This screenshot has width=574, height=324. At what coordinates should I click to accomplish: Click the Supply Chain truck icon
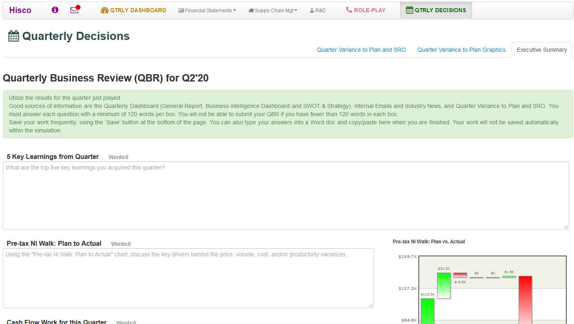pyautogui.click(x=251, y=11)
